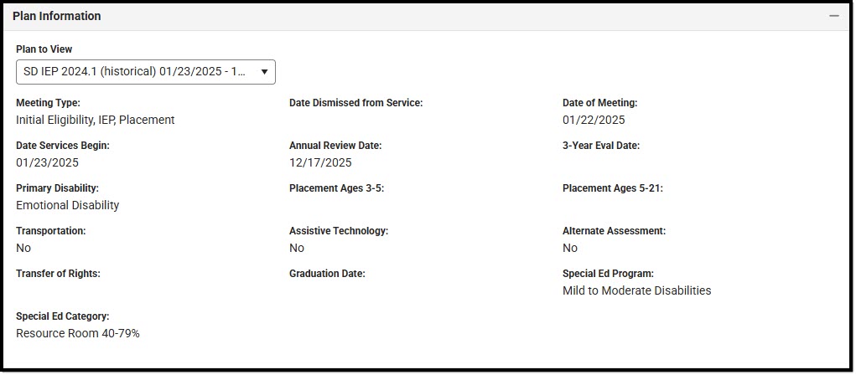The width and height of the screenshot is (856, 375).
Task: Click the Date of Meeting value 01/22/2025
Action: 594,120
